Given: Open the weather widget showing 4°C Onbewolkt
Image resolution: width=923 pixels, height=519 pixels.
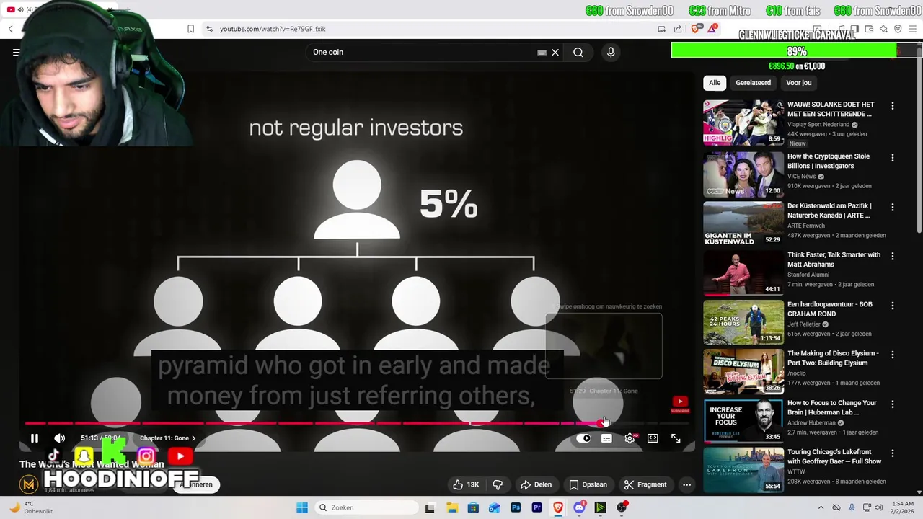Looking at the screenshot, I should pos(30,507).
